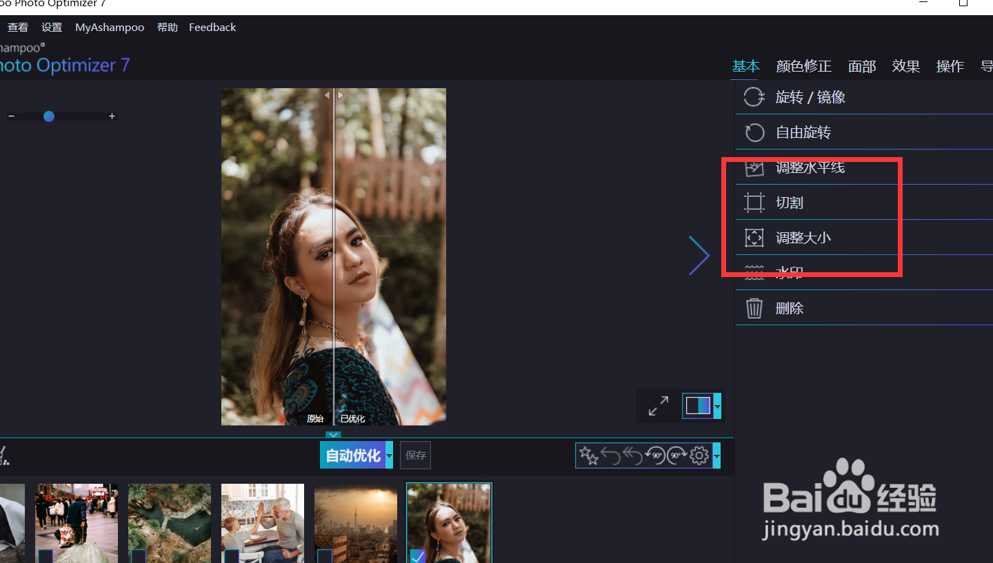
Task: Click the Free Rotate (自由旋转) circular arrow icon
Action: tap(754, 132)
